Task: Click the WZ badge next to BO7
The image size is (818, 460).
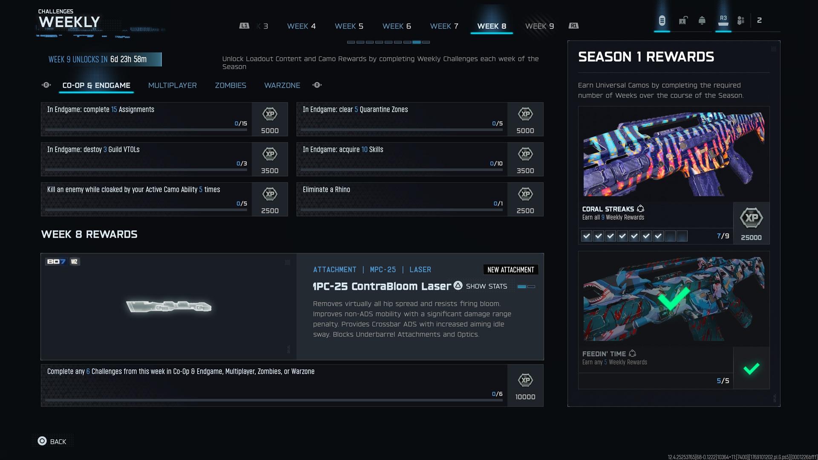Action: point(74,262)
